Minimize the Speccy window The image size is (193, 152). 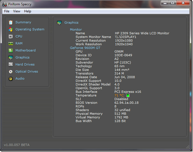click(x=165, y=3)
